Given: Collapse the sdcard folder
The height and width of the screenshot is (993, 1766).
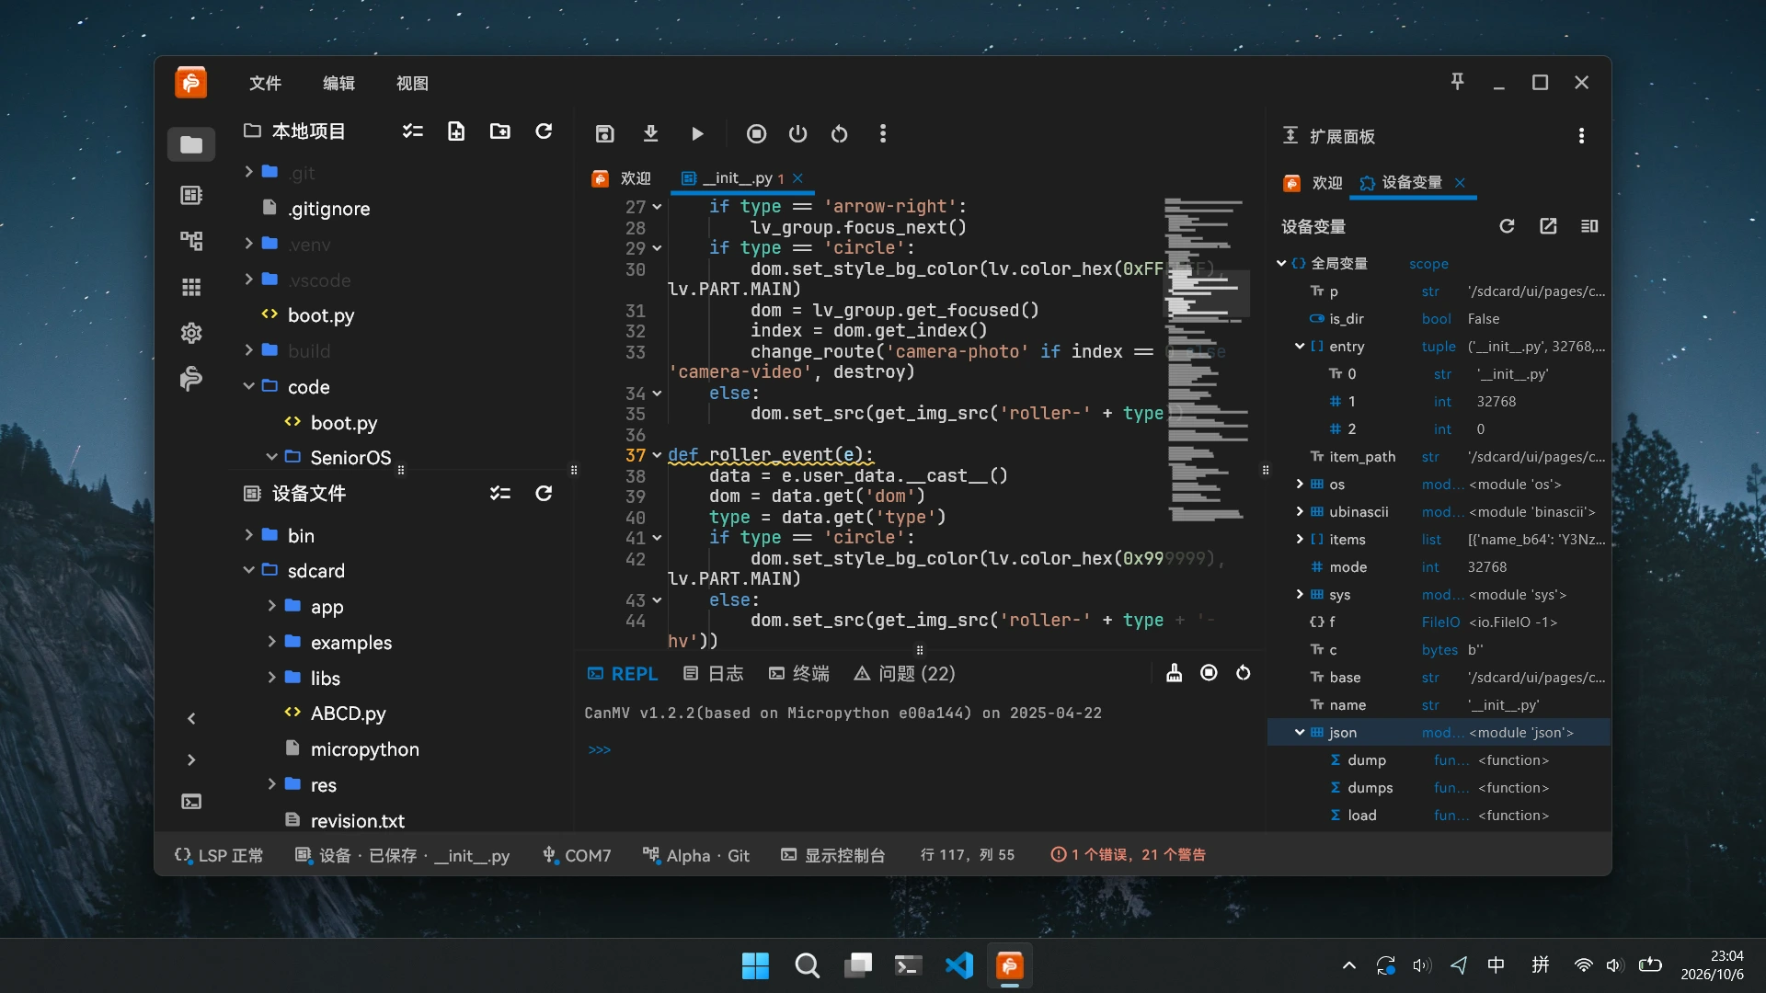Looking at the screenshot, I should click(x=248, y=570).
